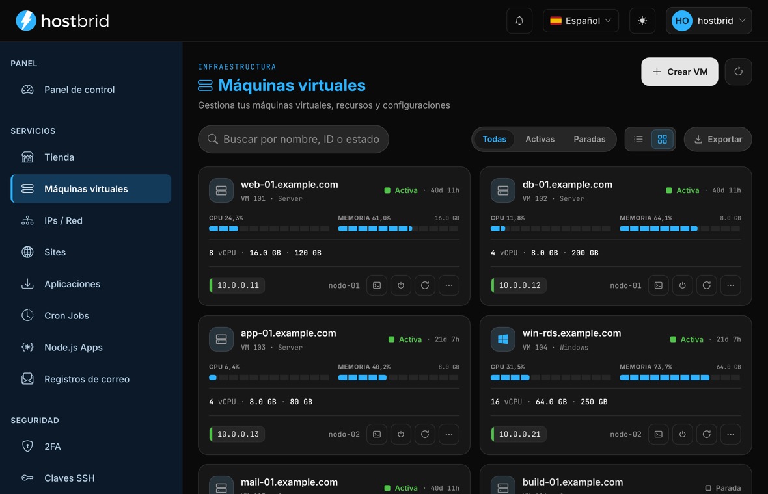Viewport: 768px width, 494px height.
Task: Click power icon for web-01.example.com
Action: (401, 285)
